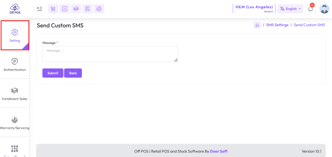Go to SMS Settings breadcrumb link

(278, 25)
